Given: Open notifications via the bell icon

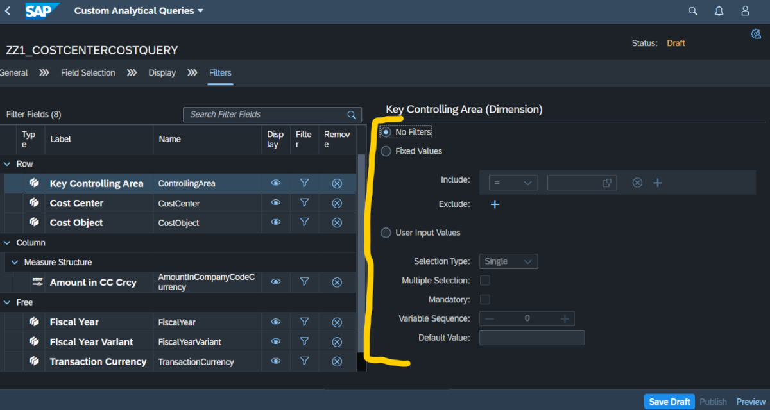Looking at the screenshot, I should tap(718, 11).
